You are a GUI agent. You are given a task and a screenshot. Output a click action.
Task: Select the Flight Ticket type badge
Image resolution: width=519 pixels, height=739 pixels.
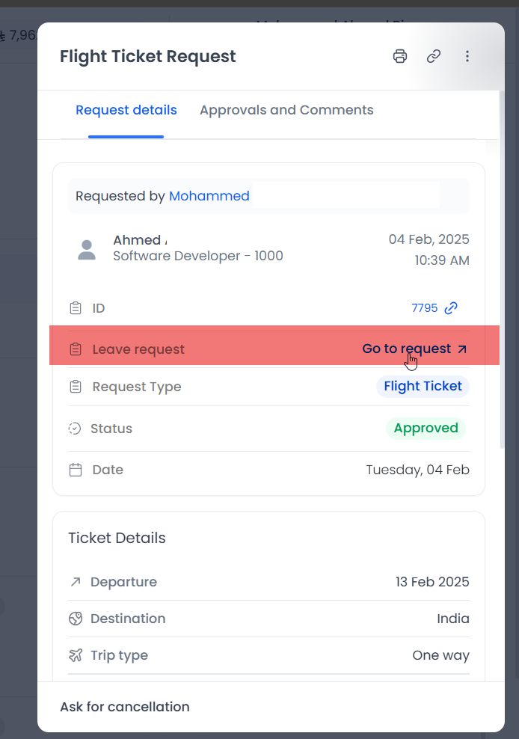pos(423,387)
